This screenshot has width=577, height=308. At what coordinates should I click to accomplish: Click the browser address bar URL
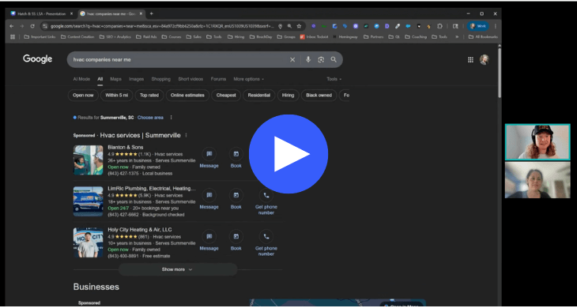pyautogui.click(x=162, y=26)
